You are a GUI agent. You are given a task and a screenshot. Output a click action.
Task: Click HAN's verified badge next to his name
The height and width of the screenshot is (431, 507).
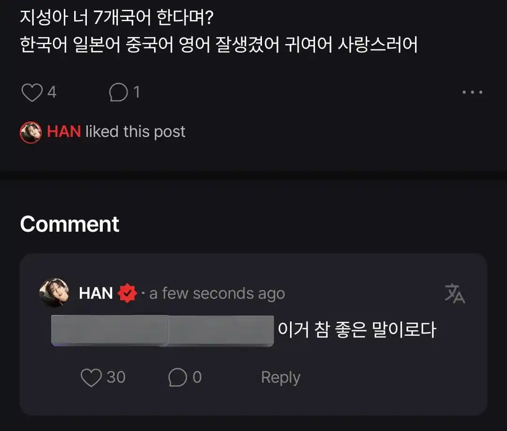point(126,293)
